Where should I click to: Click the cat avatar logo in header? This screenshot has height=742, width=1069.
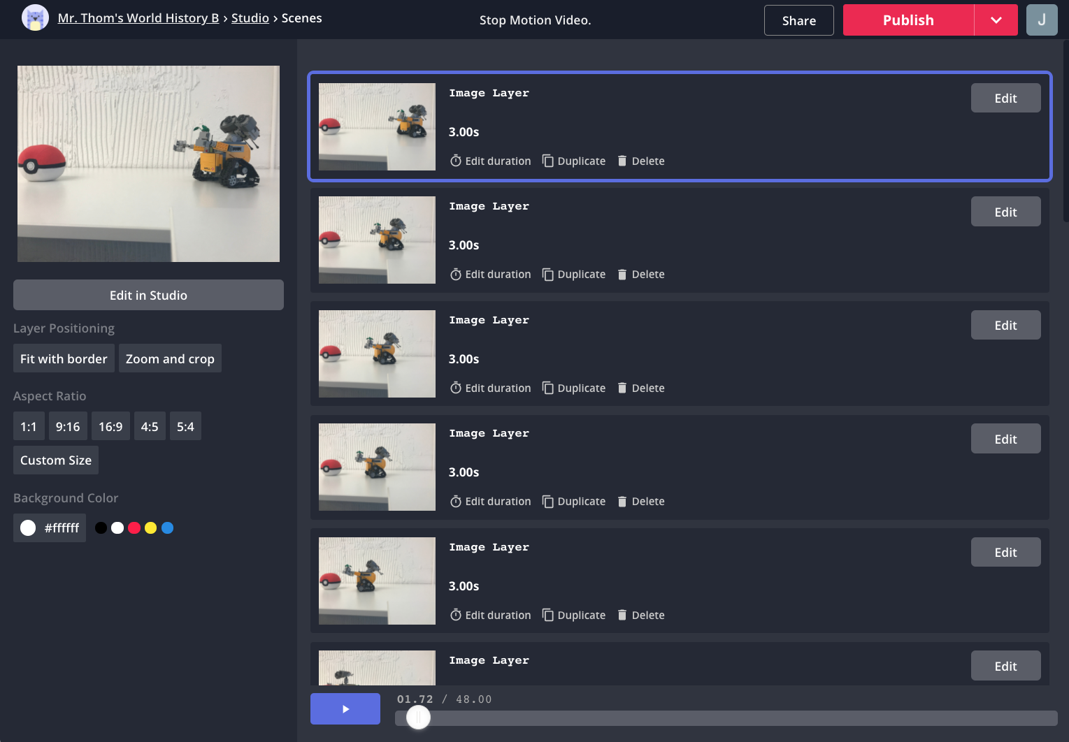(x=35, y=18)
